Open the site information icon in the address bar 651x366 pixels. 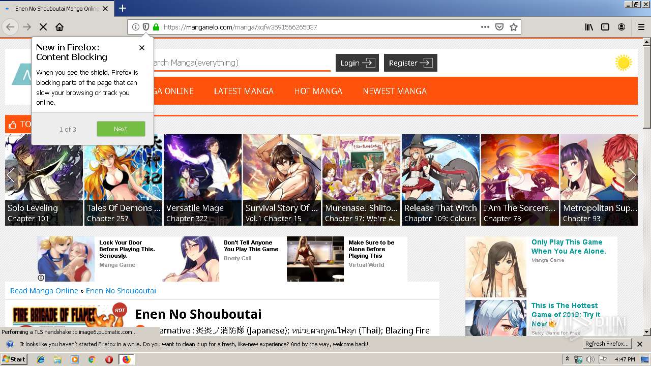[x=136, y=27]
